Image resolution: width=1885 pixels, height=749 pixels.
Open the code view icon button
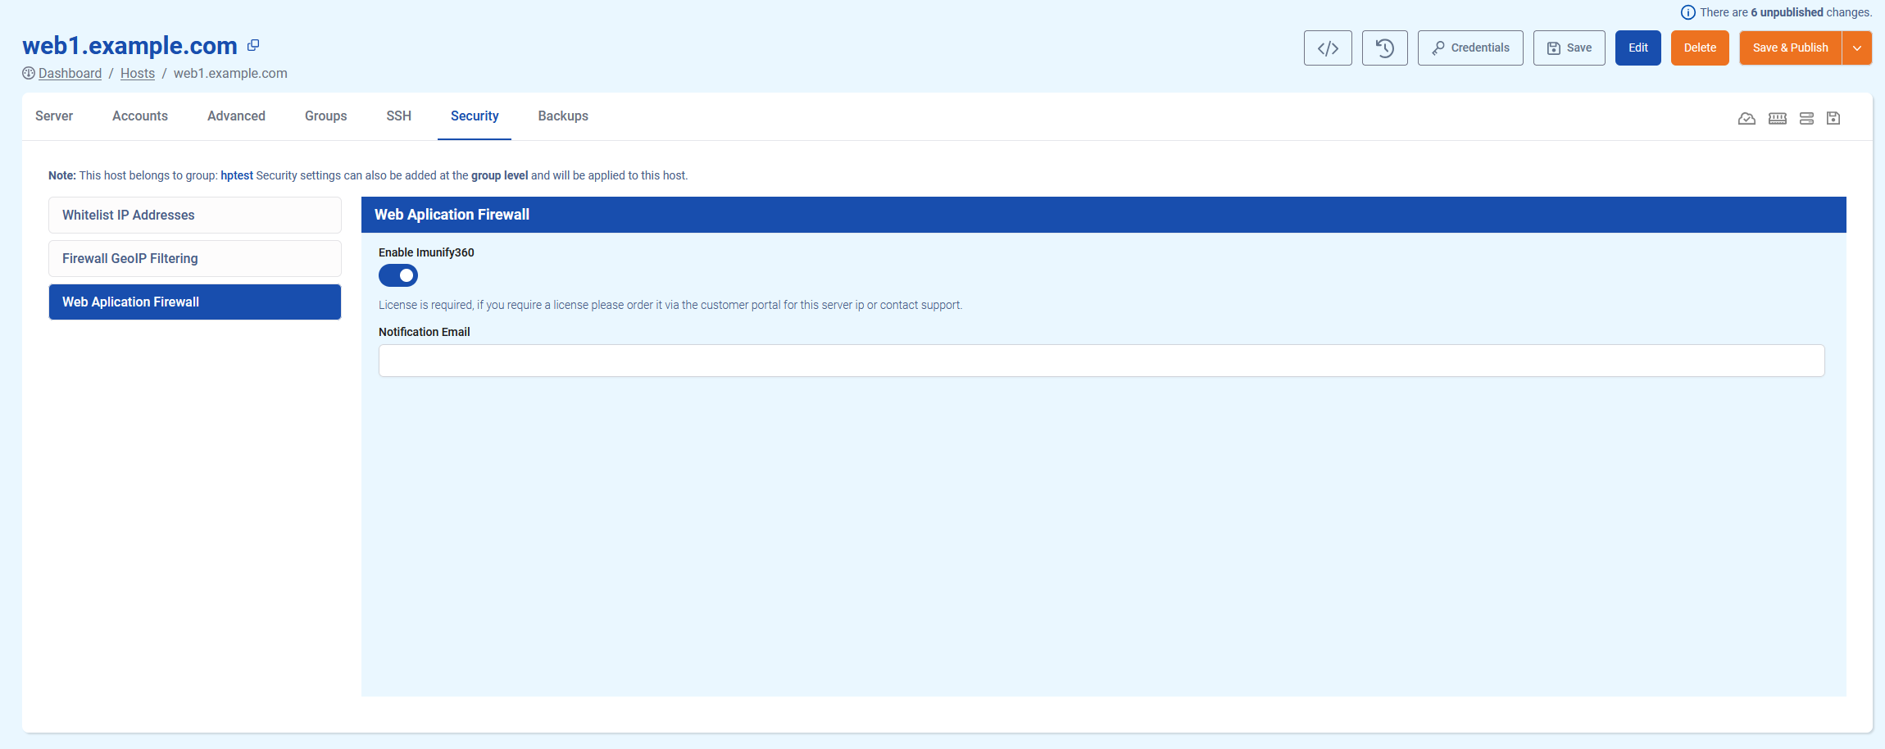(x=1328, y=48)
